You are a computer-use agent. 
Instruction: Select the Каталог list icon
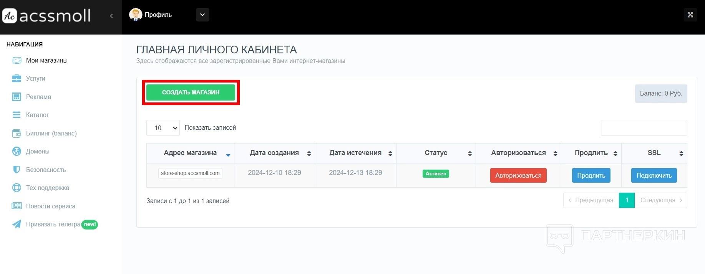point(17,115)
